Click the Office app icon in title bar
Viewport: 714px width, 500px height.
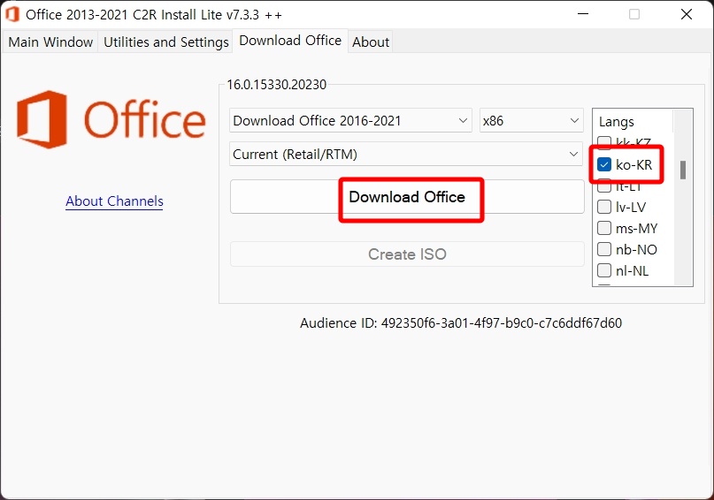[12, 14]
